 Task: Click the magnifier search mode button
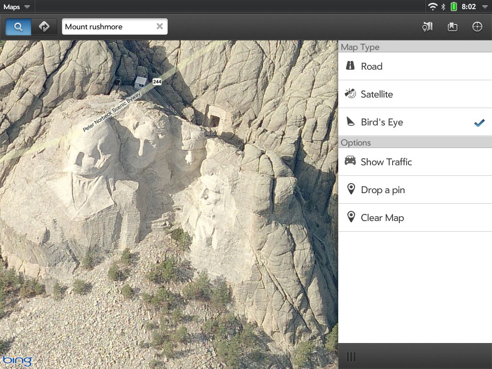(18, 27)
